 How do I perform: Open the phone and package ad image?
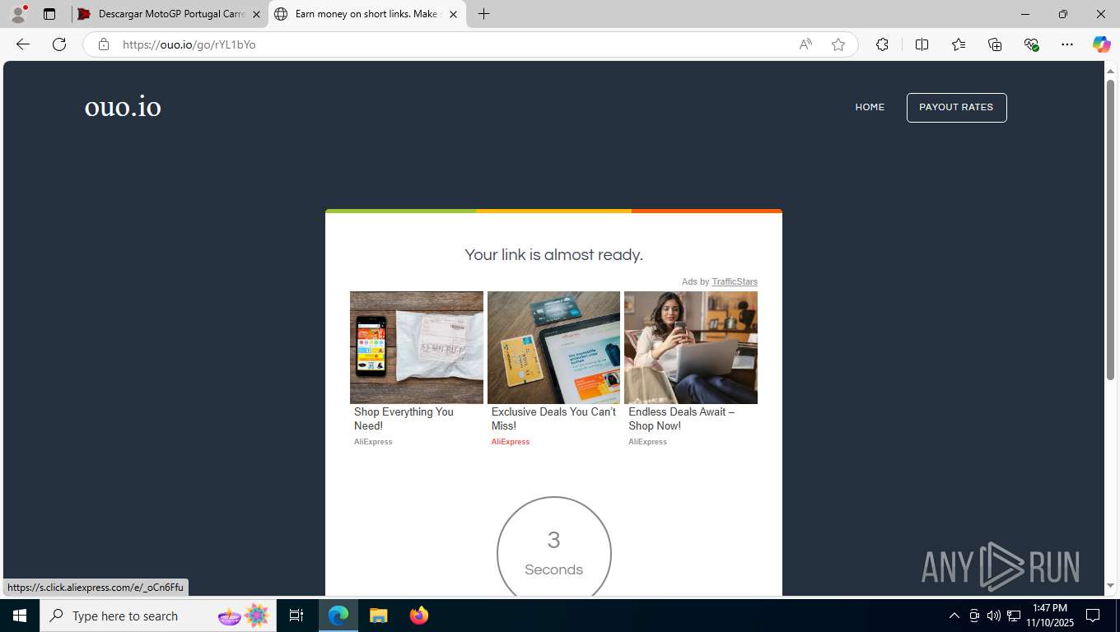[x=417, y=347]
